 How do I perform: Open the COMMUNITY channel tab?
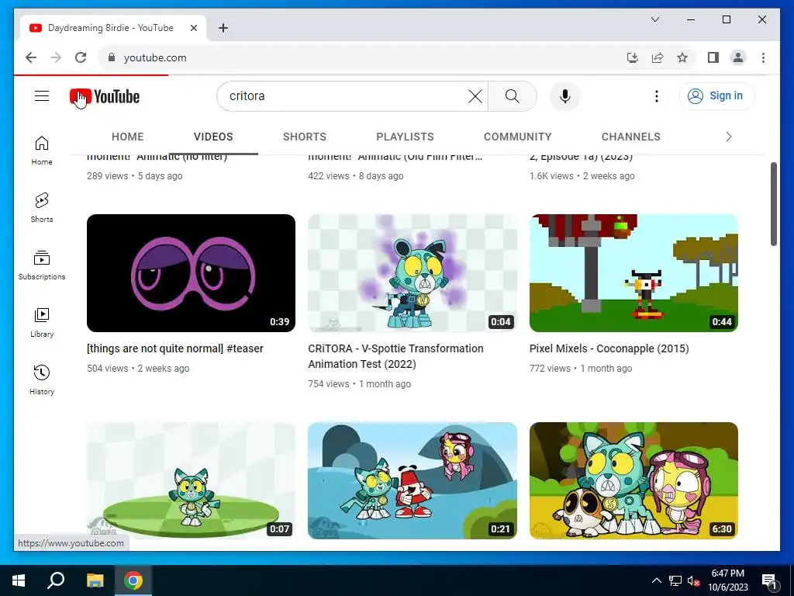[x=517, y=137]
